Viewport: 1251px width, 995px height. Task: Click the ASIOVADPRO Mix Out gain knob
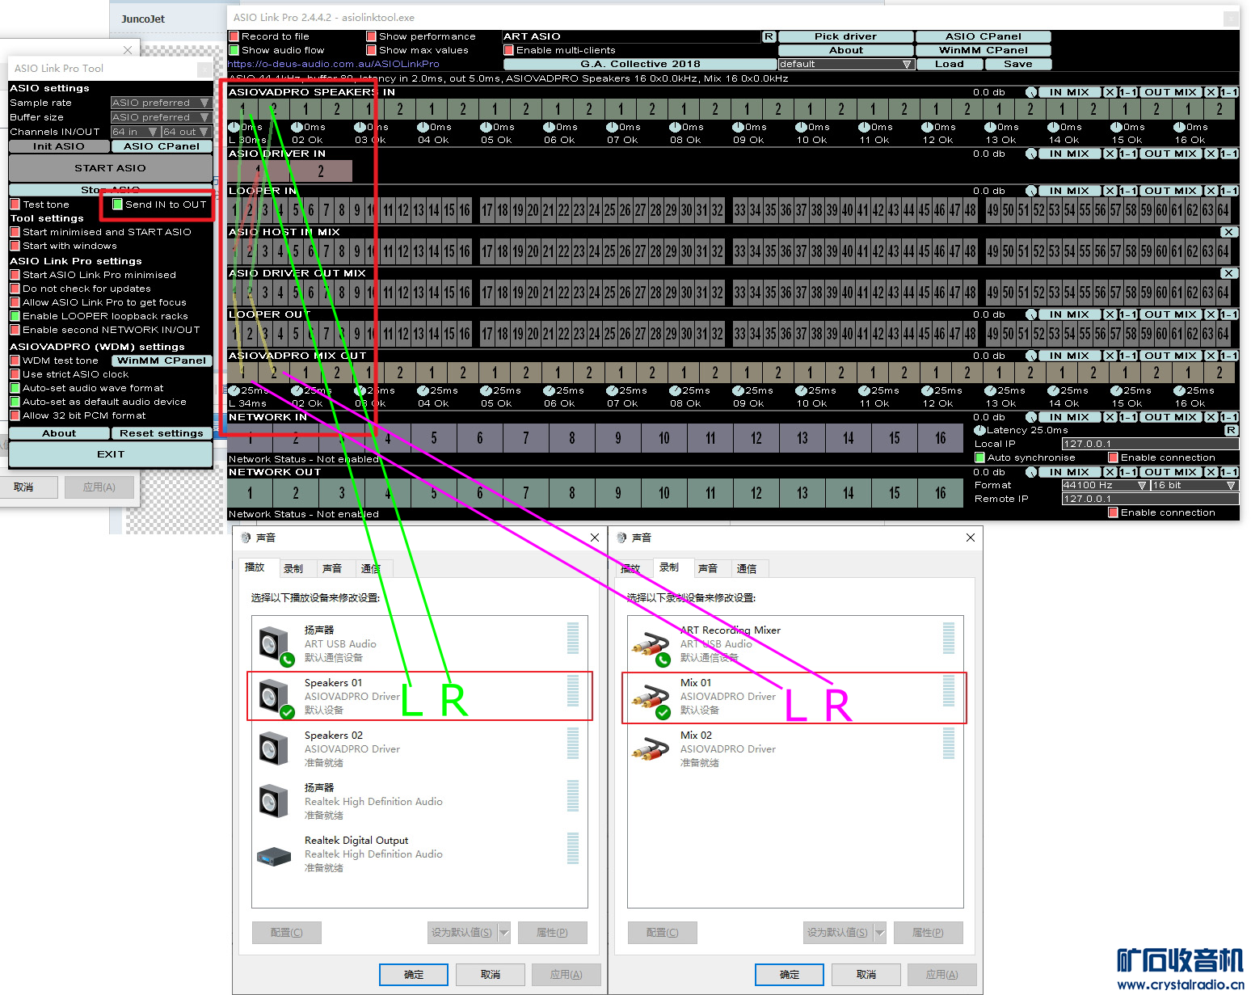pyautogui.click(x=1031, y=356)
